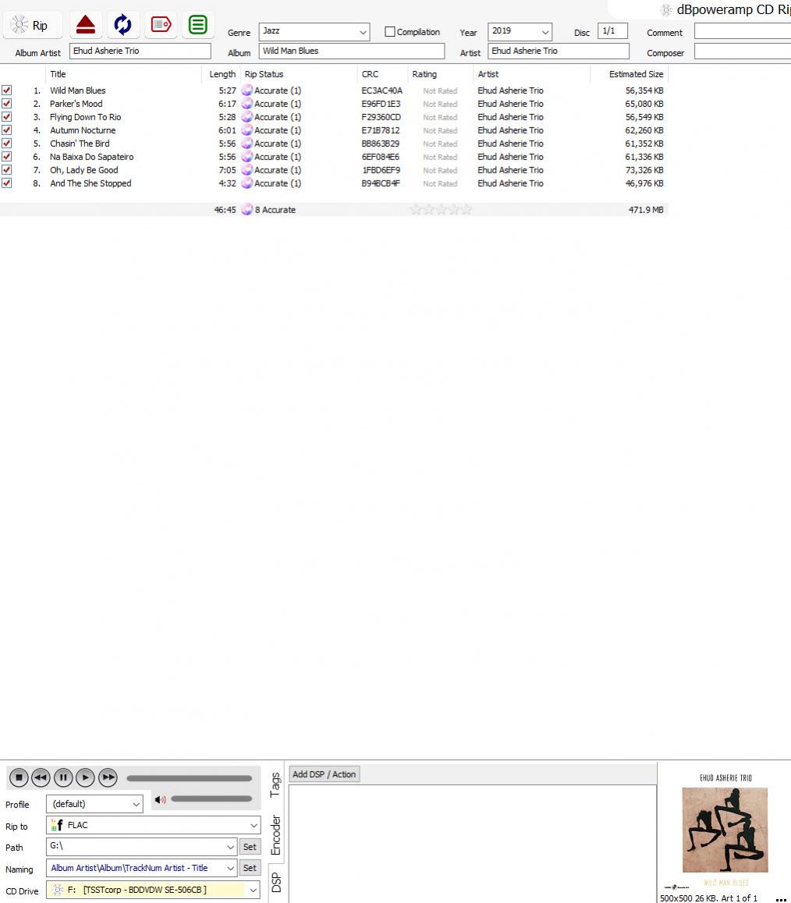Switch to the Encoder tab

pyautogui.click(x=275, y=835)
